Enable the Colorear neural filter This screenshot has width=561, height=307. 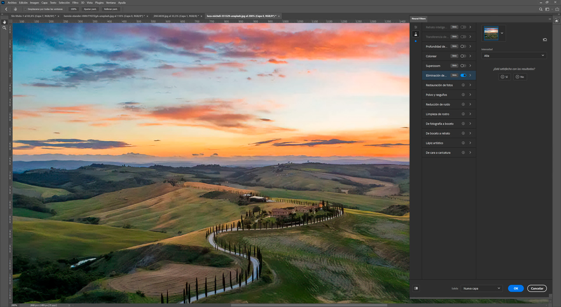(x=464, y=56)
